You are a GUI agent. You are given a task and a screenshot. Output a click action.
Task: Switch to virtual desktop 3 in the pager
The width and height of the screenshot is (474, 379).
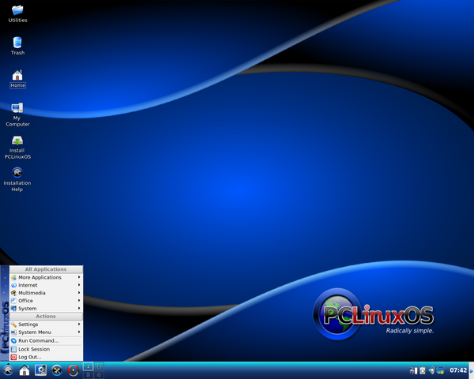[88, 374]
